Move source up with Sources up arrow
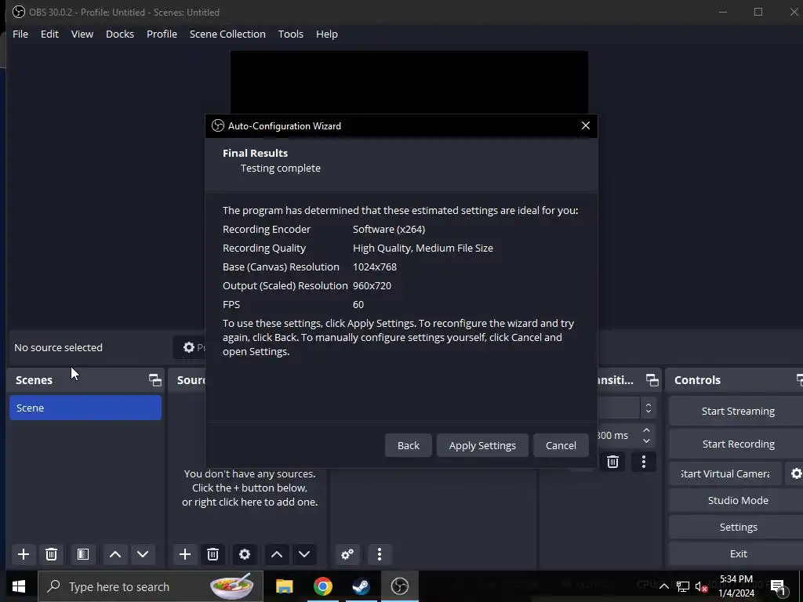 click(x=277, y=554)
